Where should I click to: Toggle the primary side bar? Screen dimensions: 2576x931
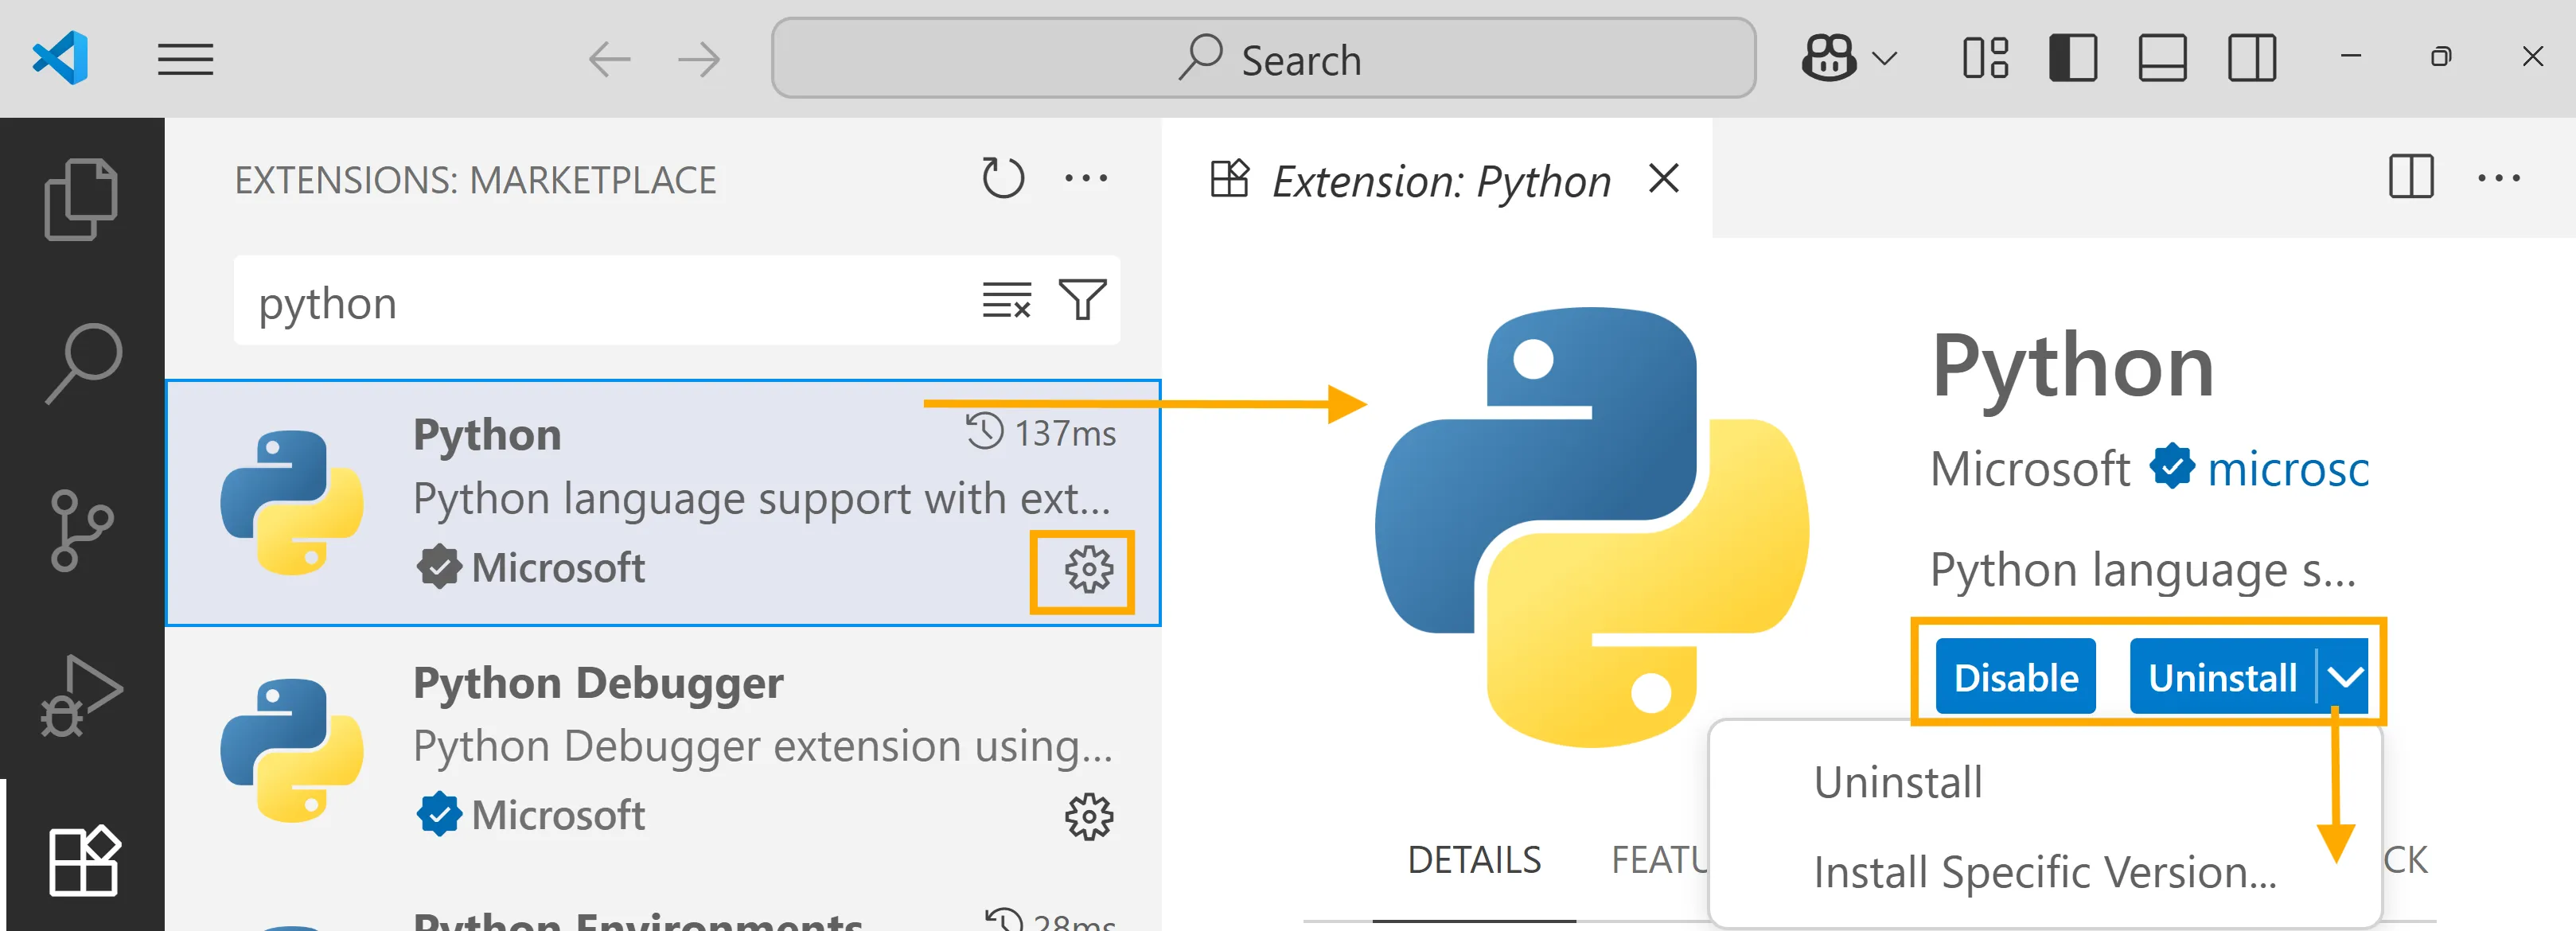(x=2072, y=58)
